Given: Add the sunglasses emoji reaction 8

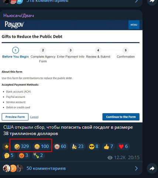Looking at the screenshot, I should coord(94,146).
